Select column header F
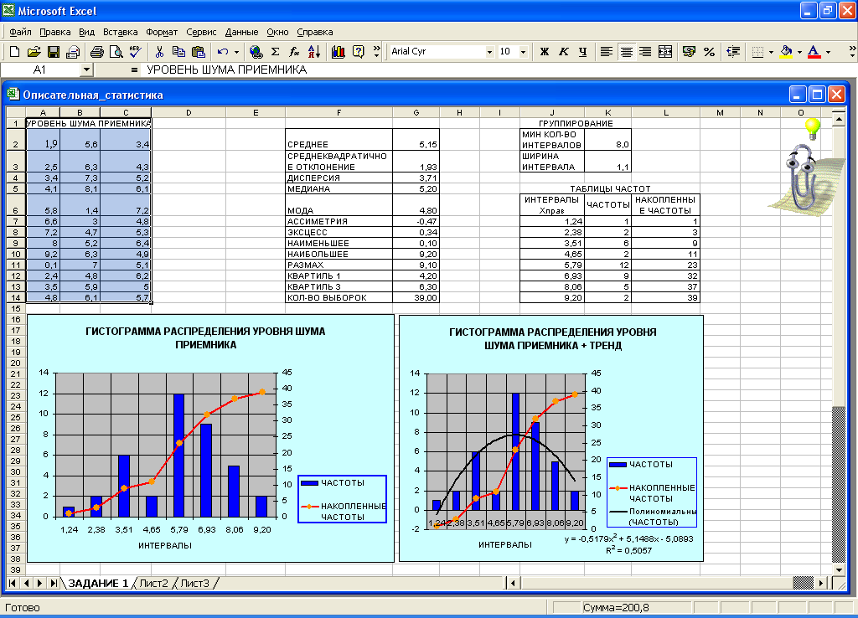The height and width of the screenshot is (618, 858). coord(339,113)
